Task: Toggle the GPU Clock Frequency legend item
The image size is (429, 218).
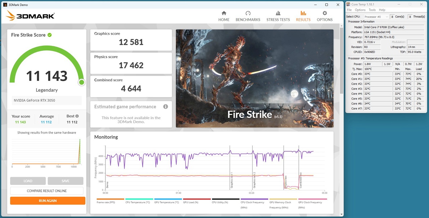Action: [x=312, y=203]
